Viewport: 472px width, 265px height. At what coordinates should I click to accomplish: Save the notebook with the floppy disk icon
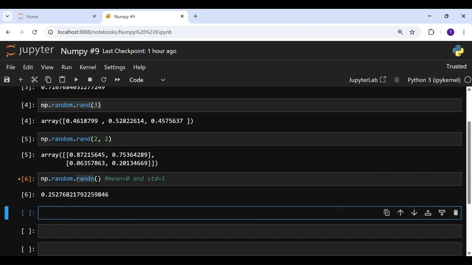coord(7,79)
